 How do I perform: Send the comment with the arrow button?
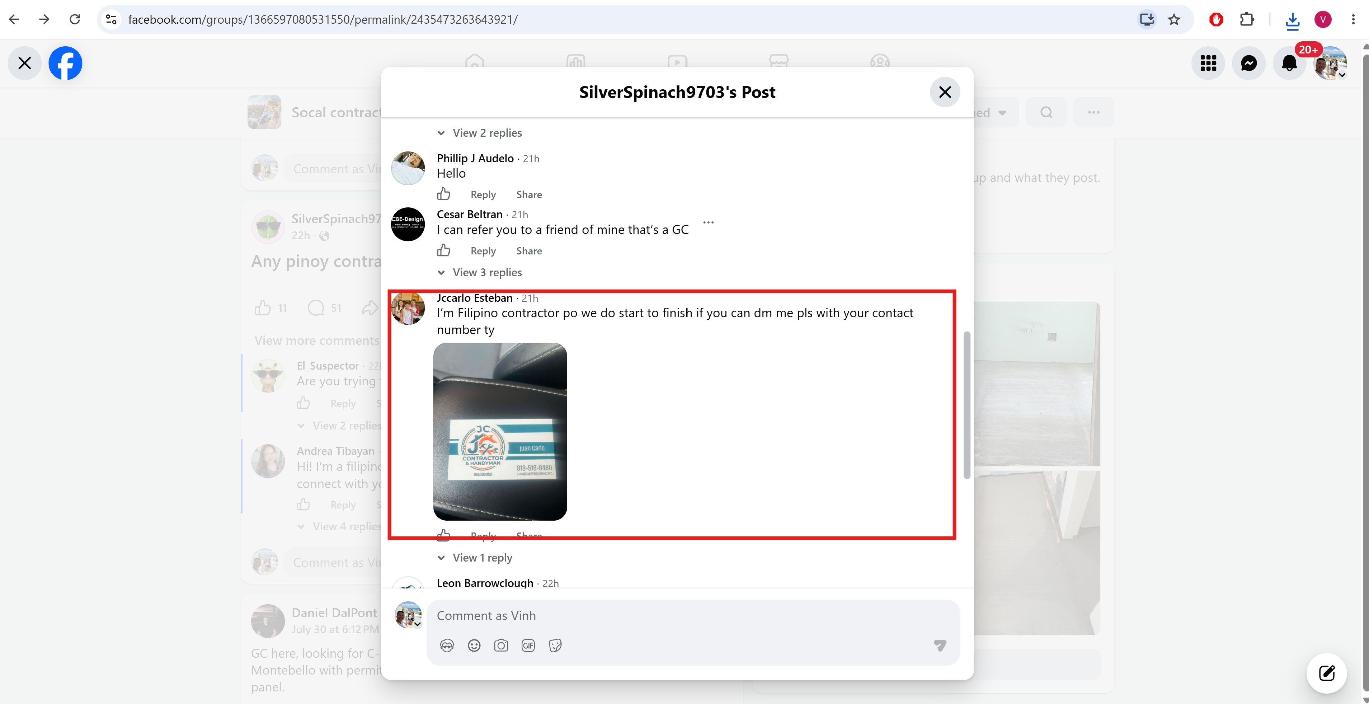click(940, 646)
